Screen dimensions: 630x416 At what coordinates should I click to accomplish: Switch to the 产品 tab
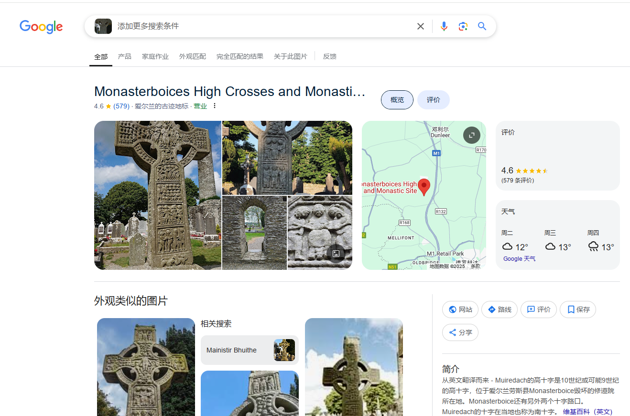tap(125, 56)
